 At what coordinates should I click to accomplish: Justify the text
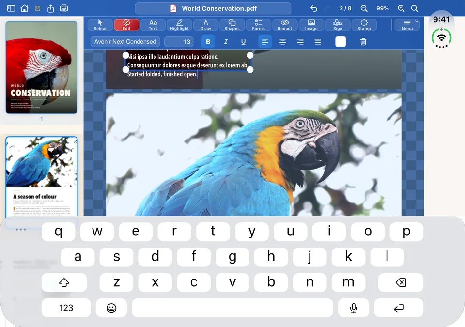coord(318,42)
